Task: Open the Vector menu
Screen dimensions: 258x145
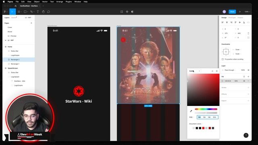Action: click(x=45, y=2)
